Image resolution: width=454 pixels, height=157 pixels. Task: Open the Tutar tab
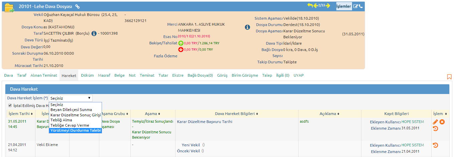163,75
